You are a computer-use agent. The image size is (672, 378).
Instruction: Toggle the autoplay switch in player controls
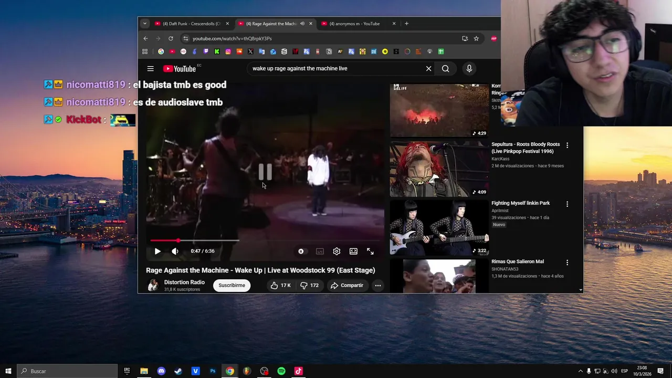(301, 251)
